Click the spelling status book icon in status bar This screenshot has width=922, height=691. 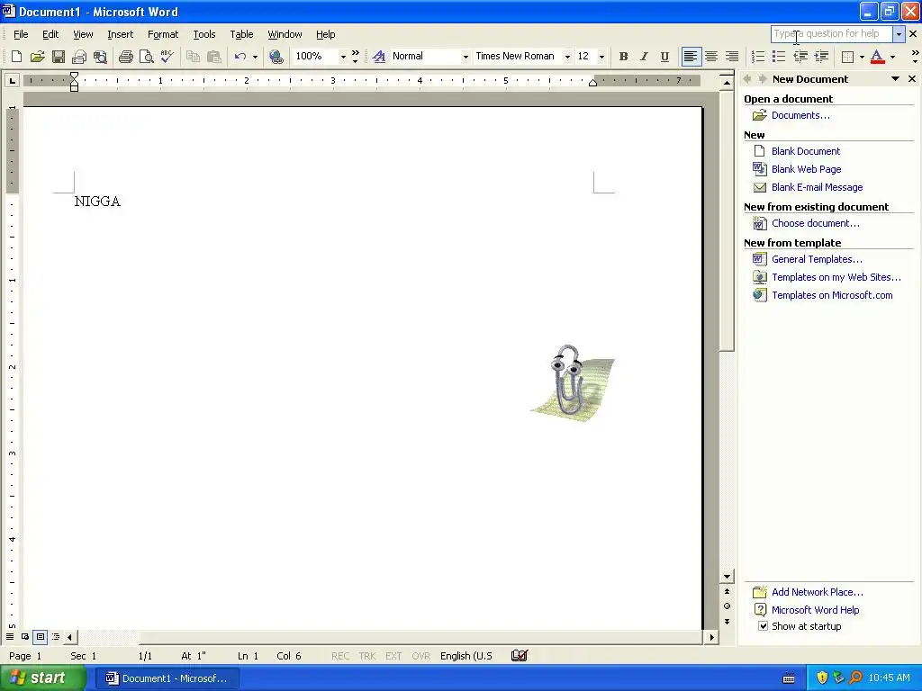520,655
